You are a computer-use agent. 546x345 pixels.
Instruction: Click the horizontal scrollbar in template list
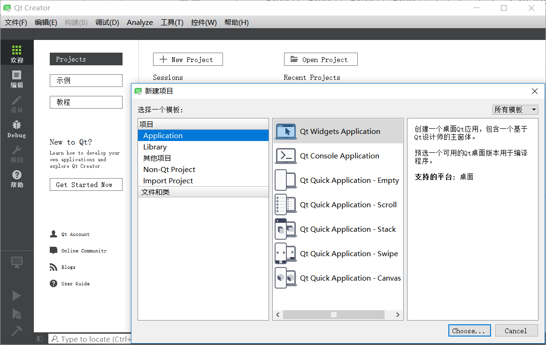333,314
